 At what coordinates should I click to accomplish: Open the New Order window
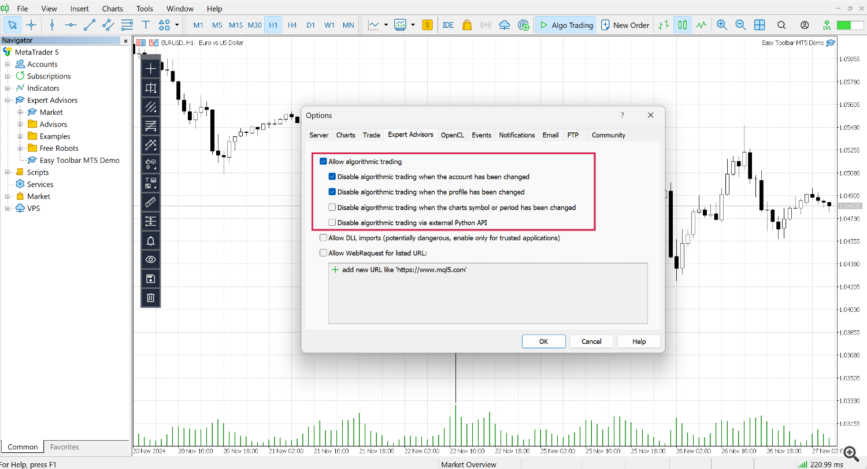625,25
